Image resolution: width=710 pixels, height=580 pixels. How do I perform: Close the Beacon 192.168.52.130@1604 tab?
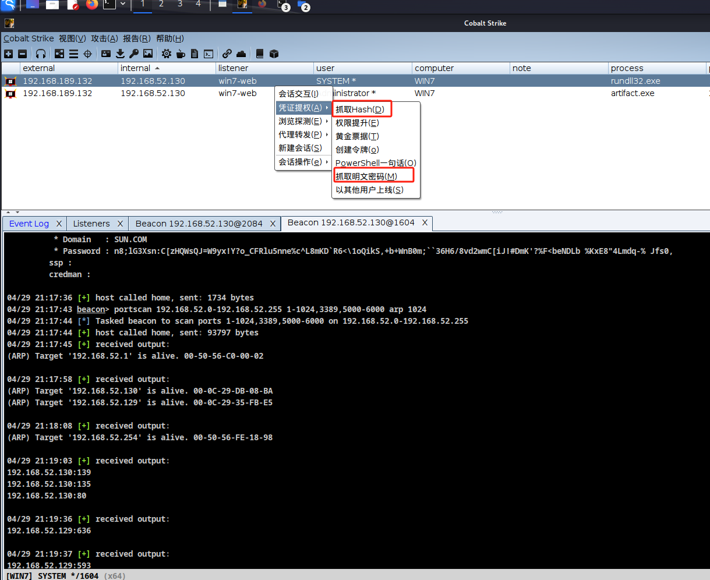(425, 222)
